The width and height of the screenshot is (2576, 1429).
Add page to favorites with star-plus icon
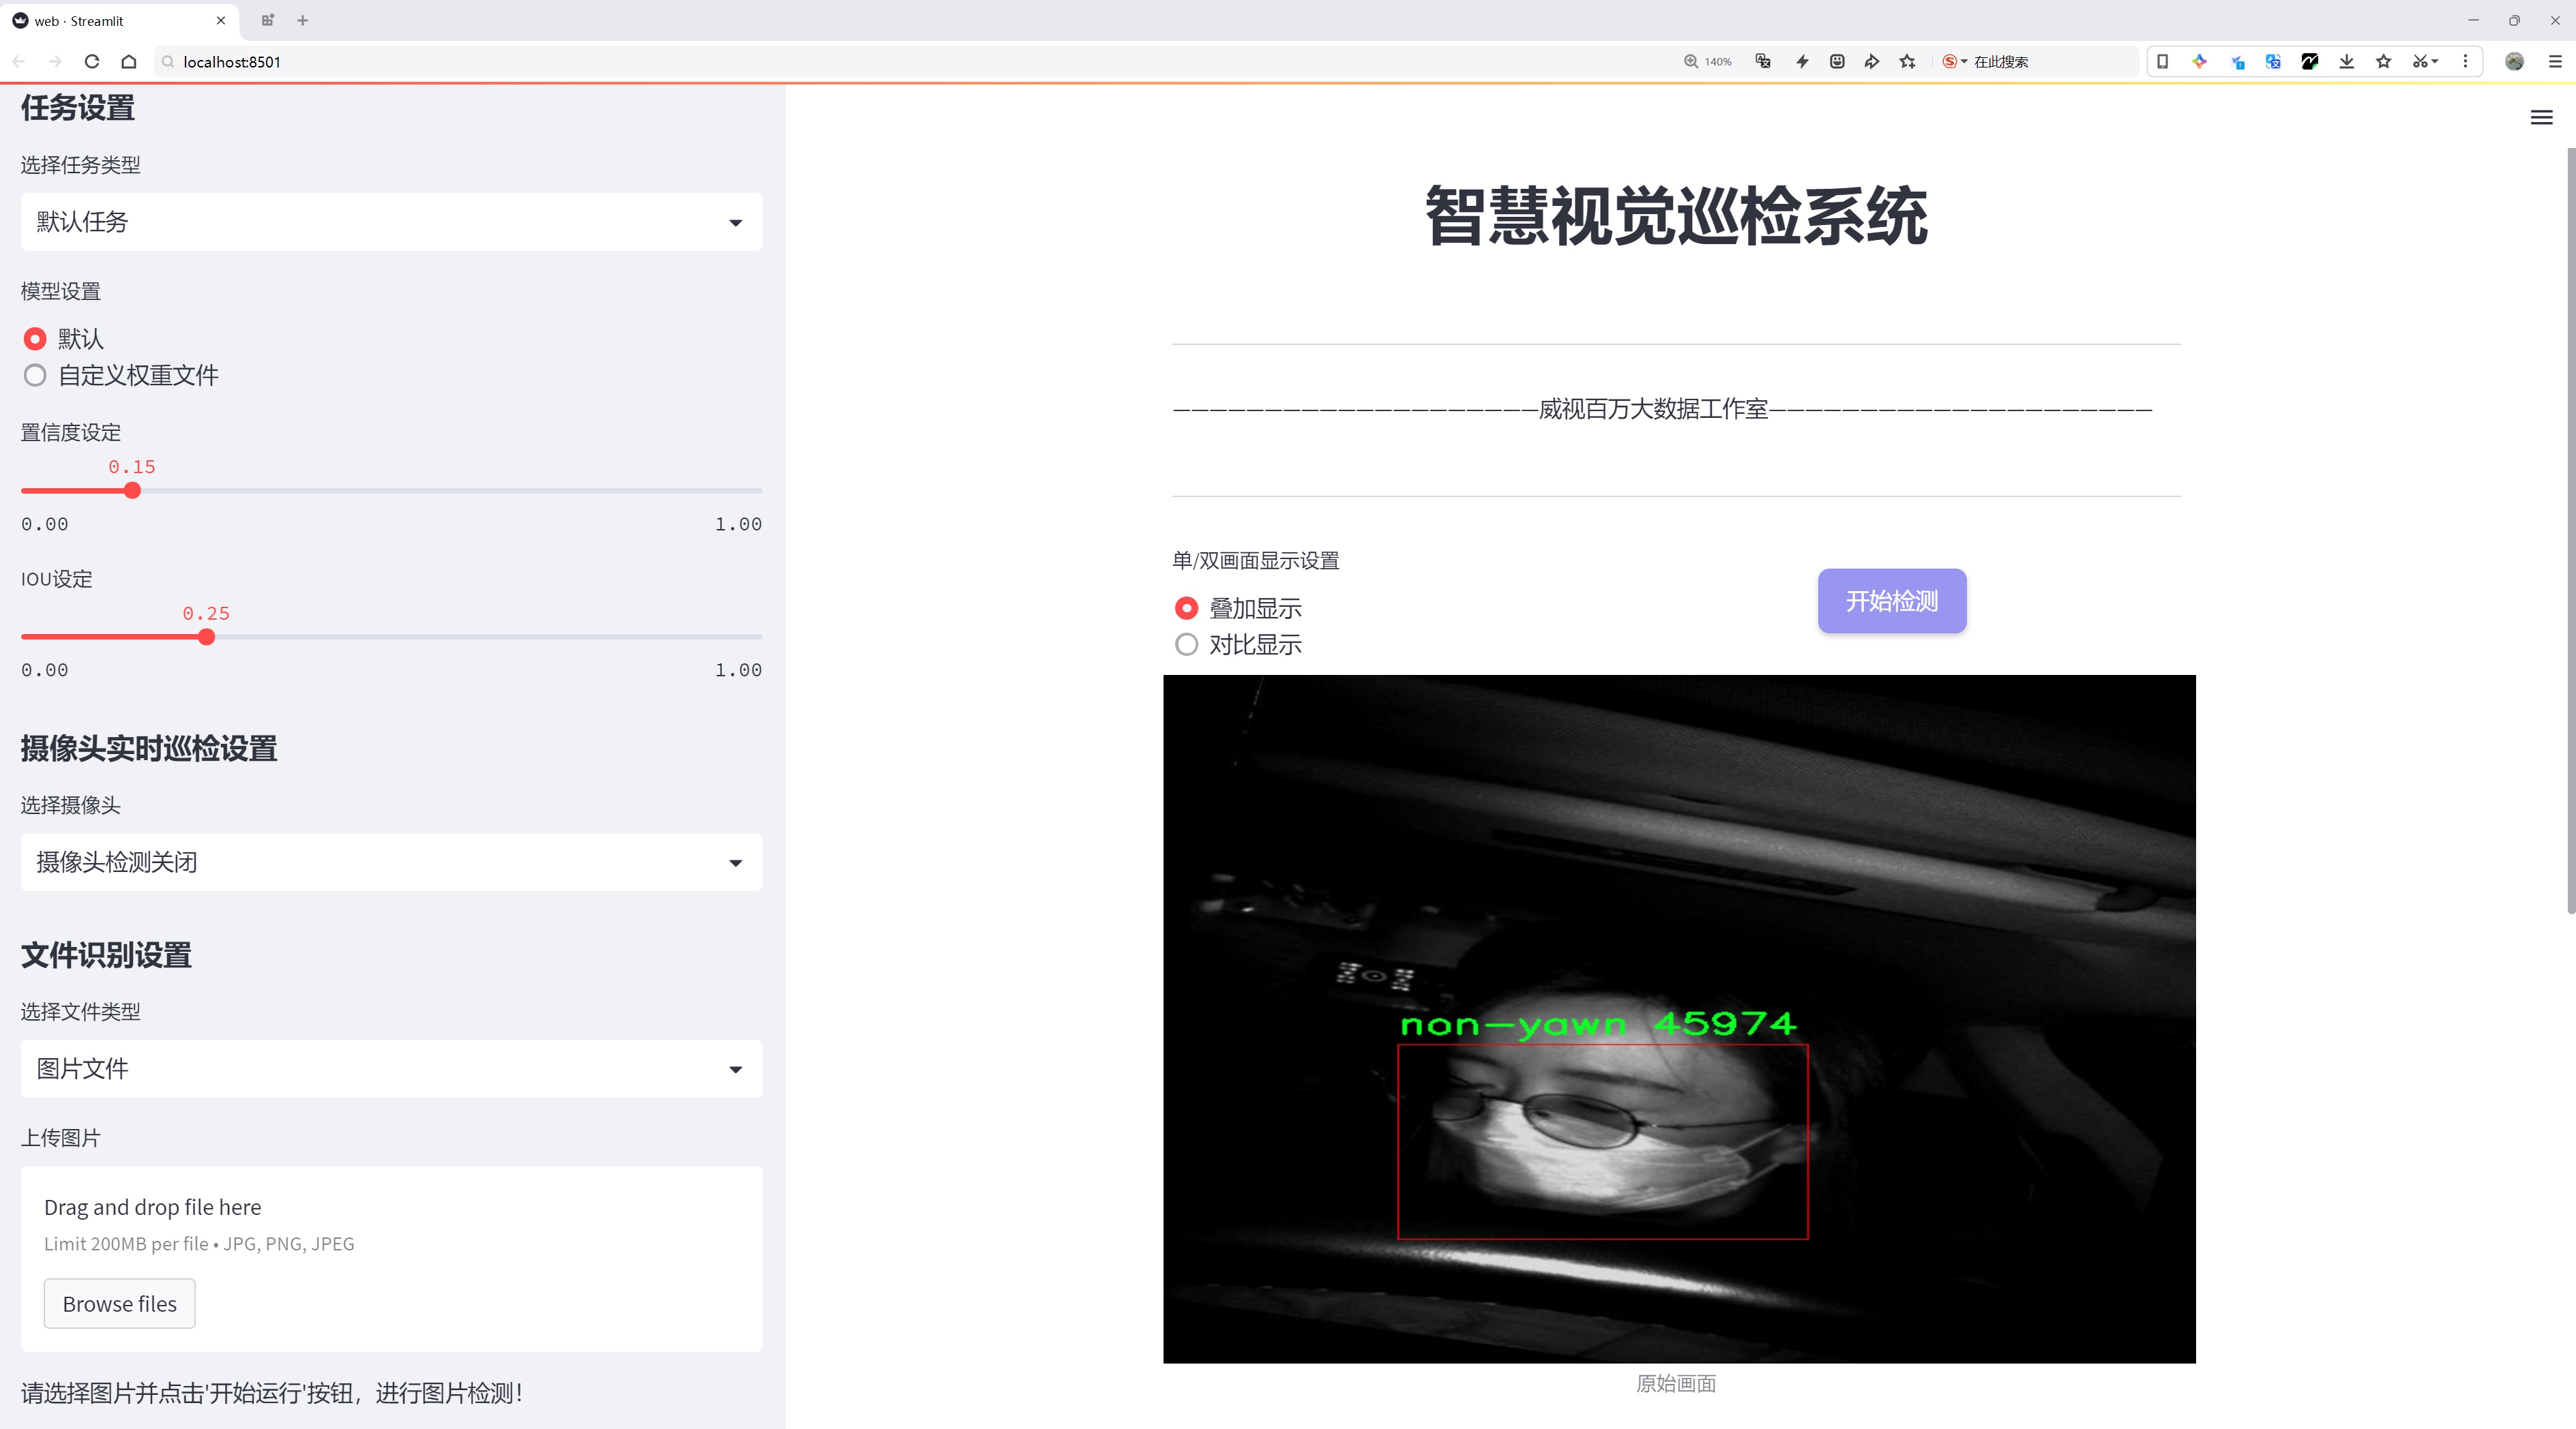pyautogui.click(x=1908, y=61)
